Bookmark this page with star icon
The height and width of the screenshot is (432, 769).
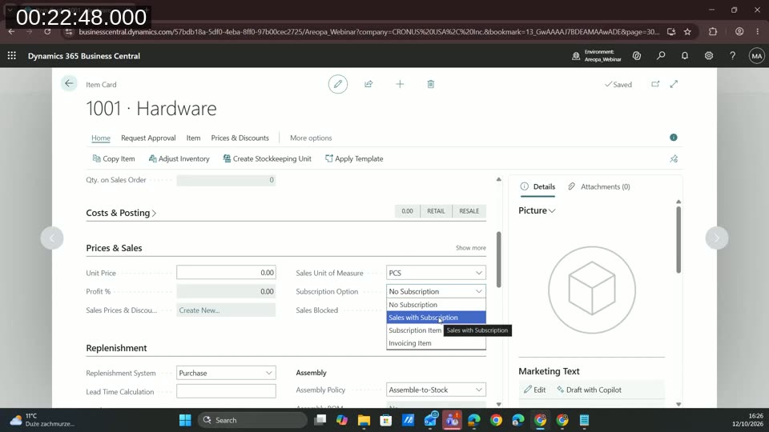pos(687,32)
